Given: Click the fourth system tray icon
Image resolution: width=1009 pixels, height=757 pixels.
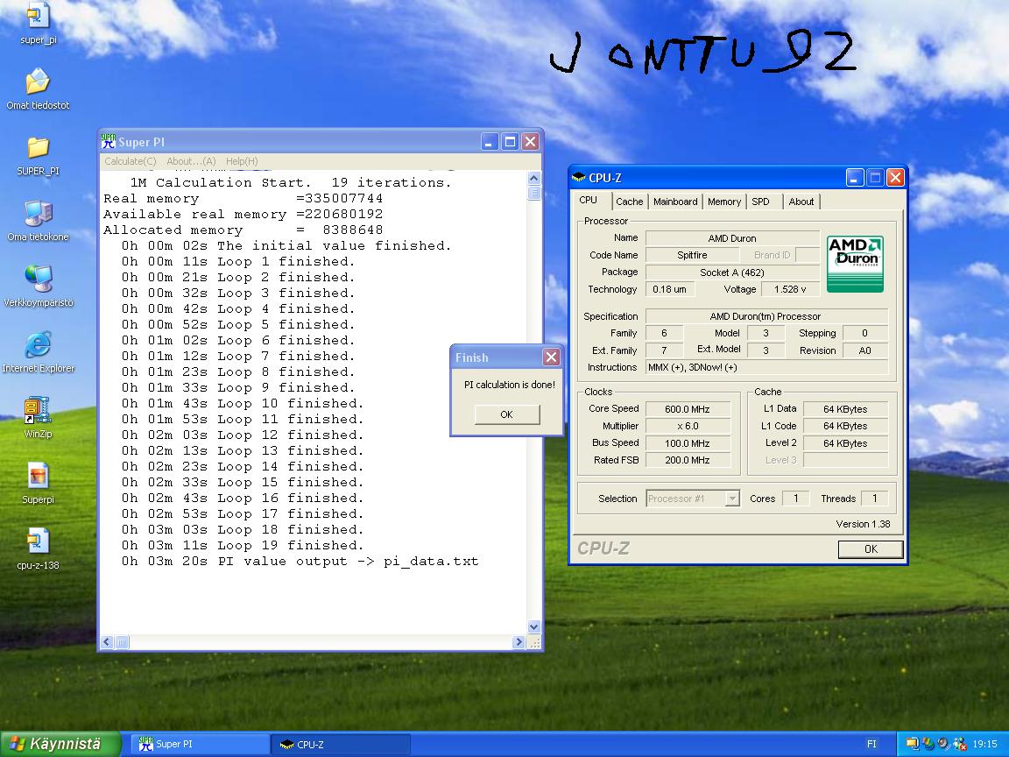Looking at the screenshot, I should (x=959, y=744).
